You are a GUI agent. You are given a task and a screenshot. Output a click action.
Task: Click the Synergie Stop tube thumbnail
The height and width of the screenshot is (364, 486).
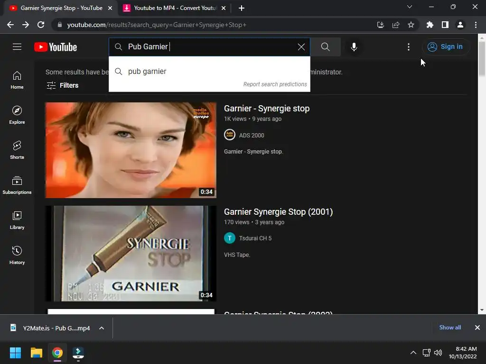point(131,254)
